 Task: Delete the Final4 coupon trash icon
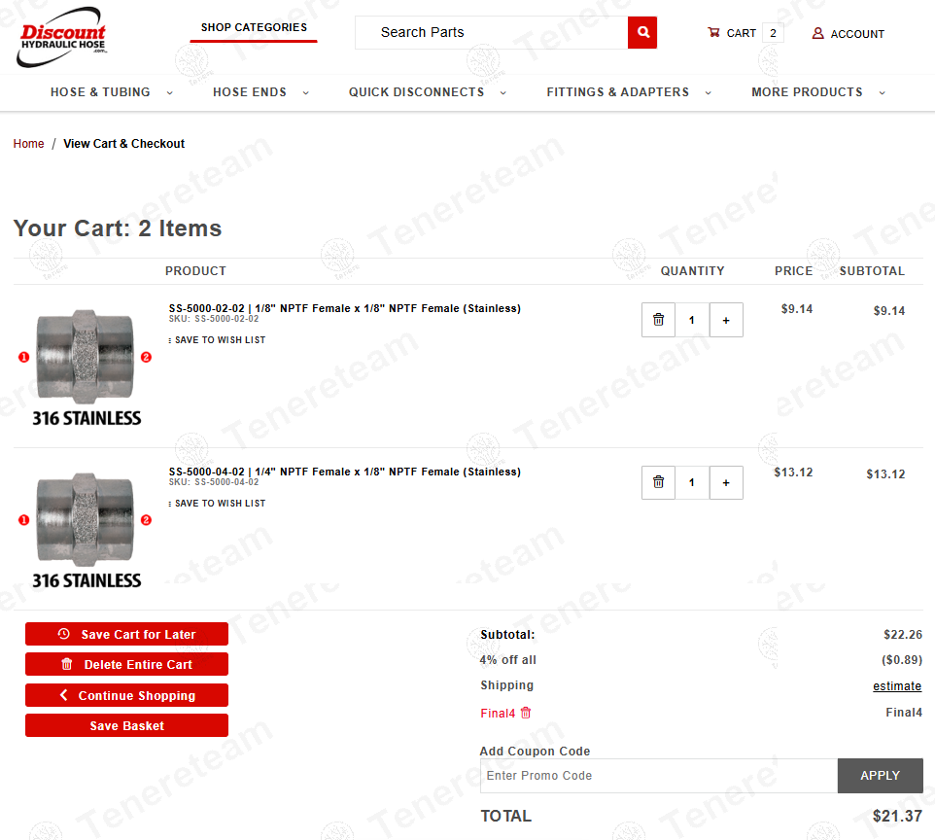coord(526,713)
